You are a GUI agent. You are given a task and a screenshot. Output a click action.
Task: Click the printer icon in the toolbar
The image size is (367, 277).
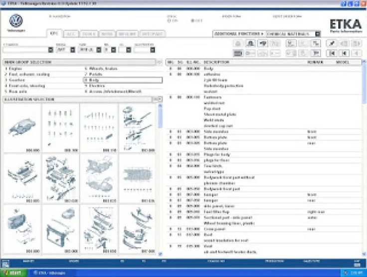(250, 43)
